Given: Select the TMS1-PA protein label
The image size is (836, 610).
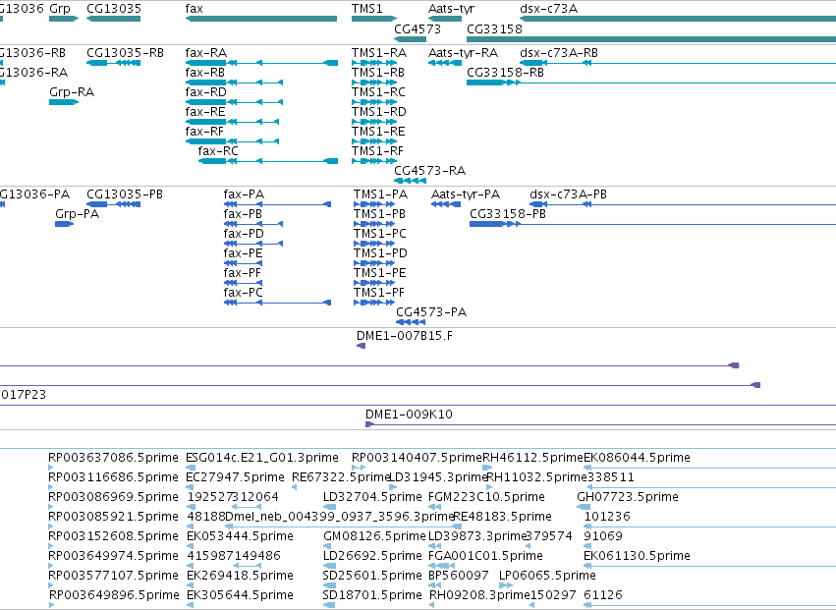Looking at the screenshot, I should tap(381, 194).
